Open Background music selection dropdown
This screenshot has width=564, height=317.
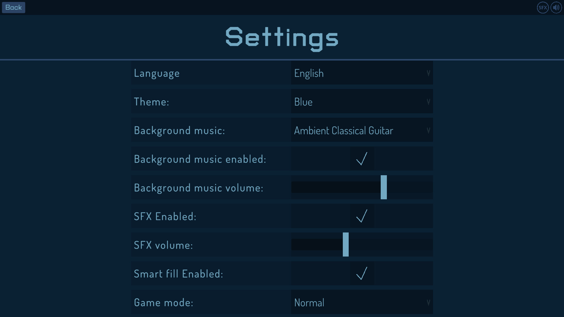click(x=362, y=130)
